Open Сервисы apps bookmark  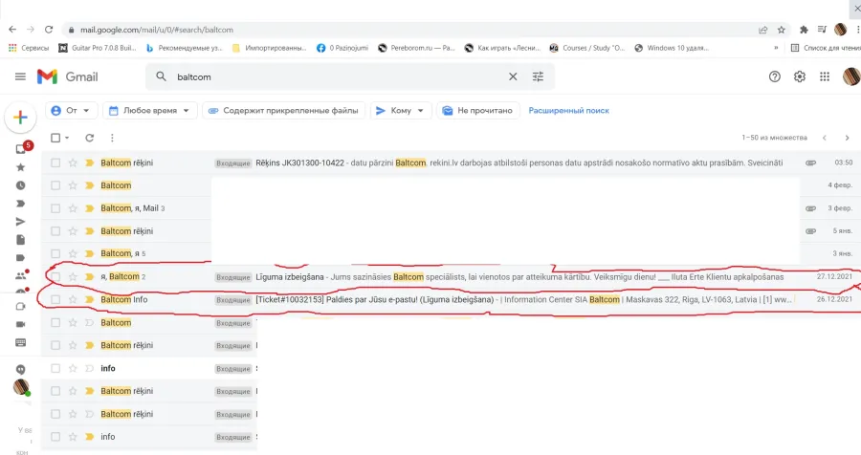[29, 48]
